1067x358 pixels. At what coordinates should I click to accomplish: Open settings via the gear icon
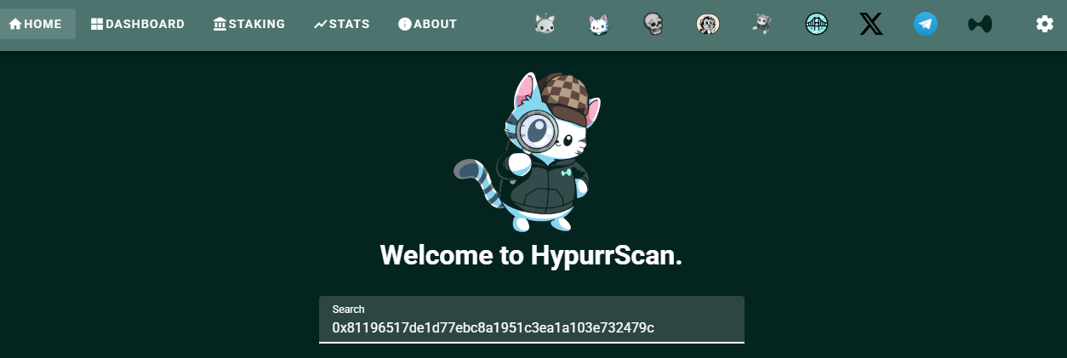[1045, 24]
